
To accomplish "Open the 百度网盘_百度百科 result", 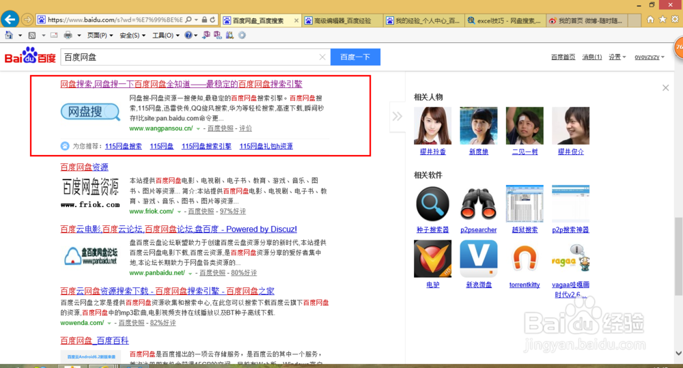I will (x=94, y=341).
